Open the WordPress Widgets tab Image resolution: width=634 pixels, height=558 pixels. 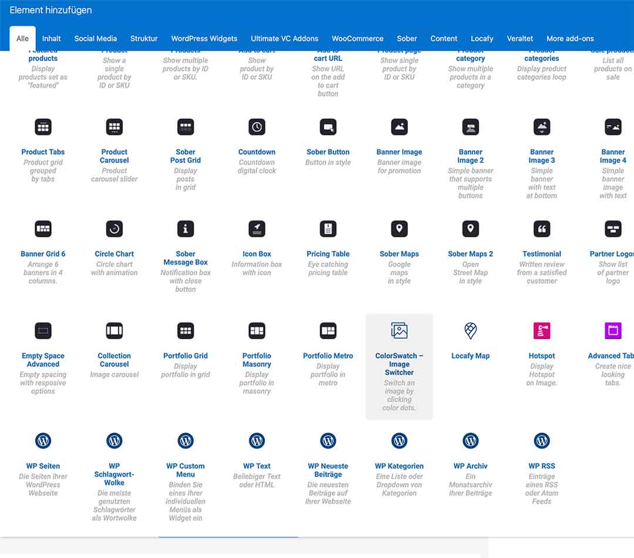(x=204, y=39)
